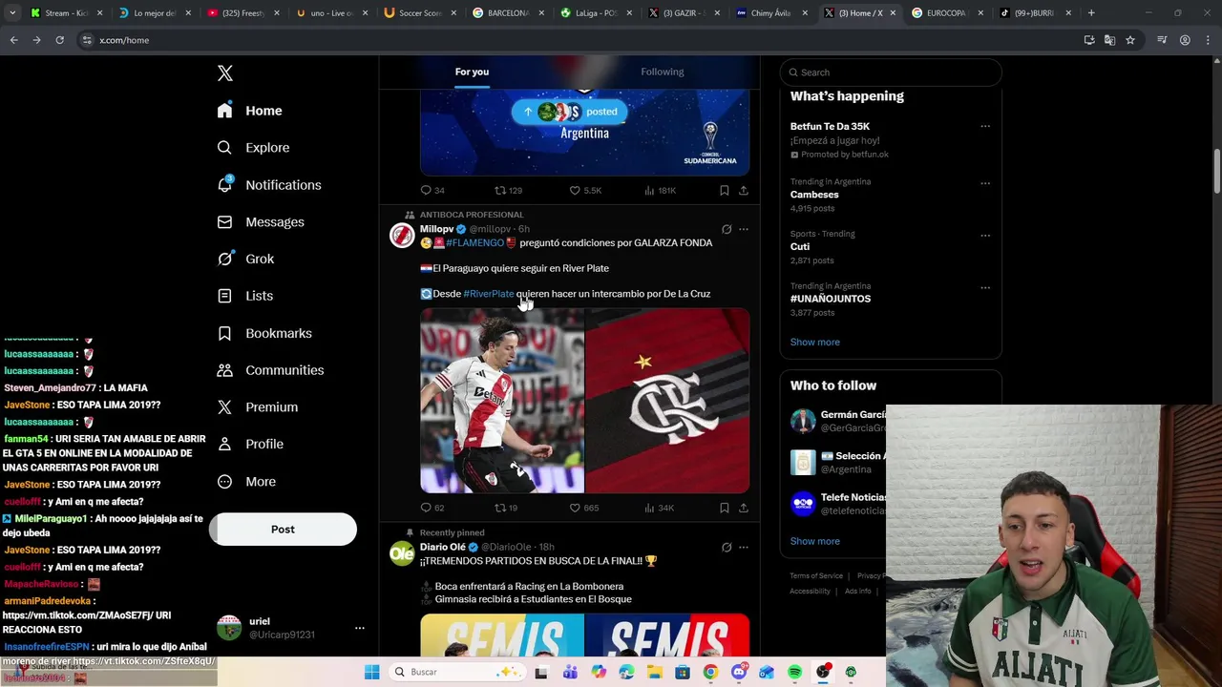The height and width of the screenshot is (687, 1222).
Task: Open the Flamengo crest image
Action: [x=667, y=401]
